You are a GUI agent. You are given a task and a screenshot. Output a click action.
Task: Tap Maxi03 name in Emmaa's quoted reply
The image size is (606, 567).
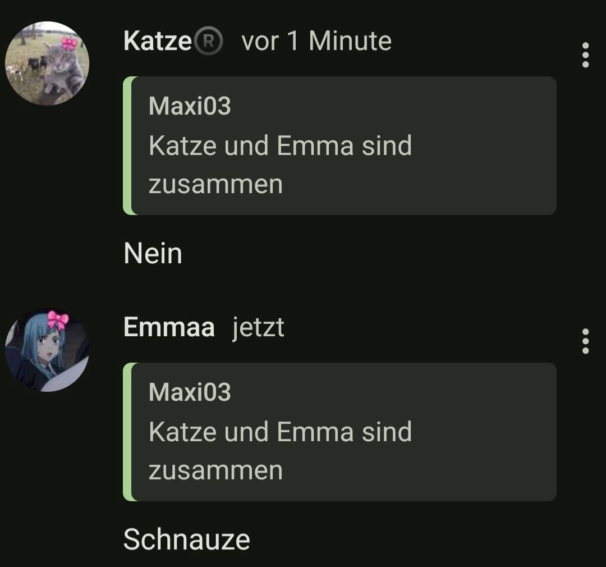point(190,392)
